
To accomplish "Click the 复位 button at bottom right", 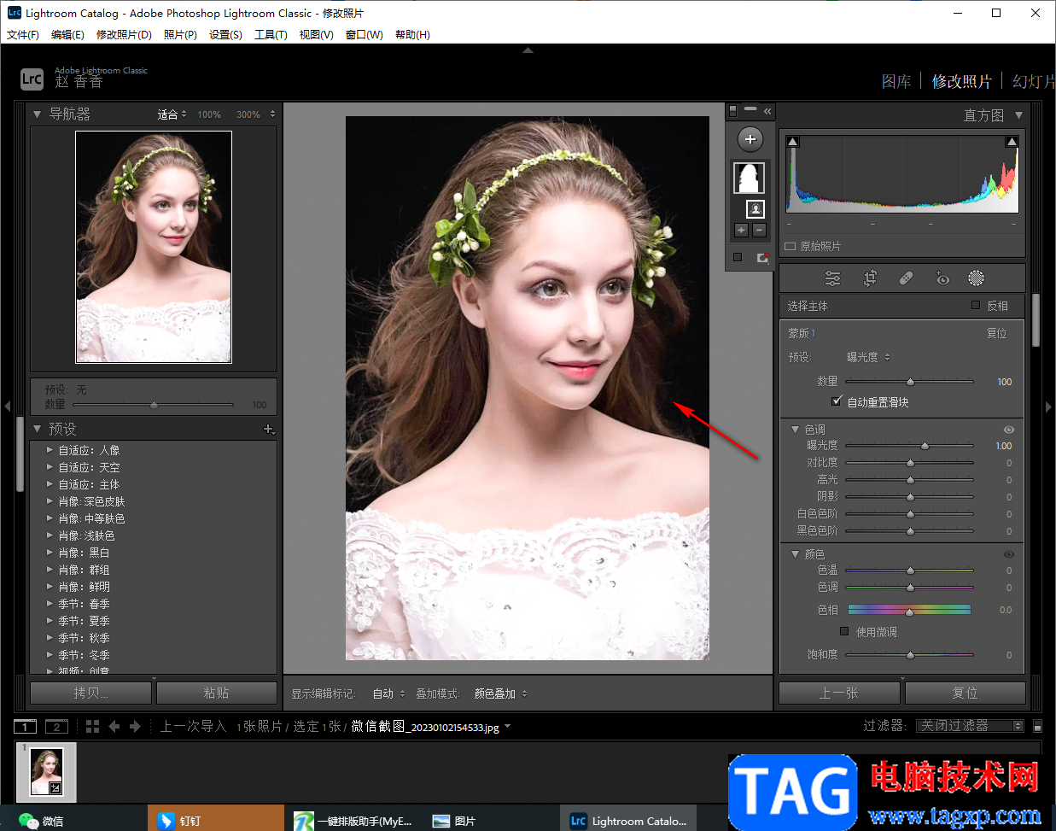I will [965, 693].
